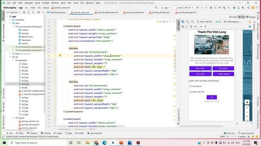Select opened file target icon in Project panel

point(24,13)
